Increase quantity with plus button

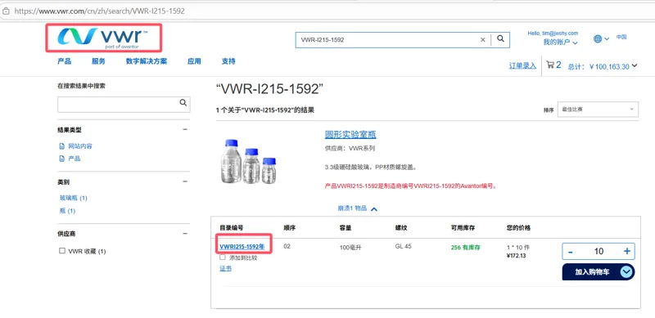tap(626, 251)
